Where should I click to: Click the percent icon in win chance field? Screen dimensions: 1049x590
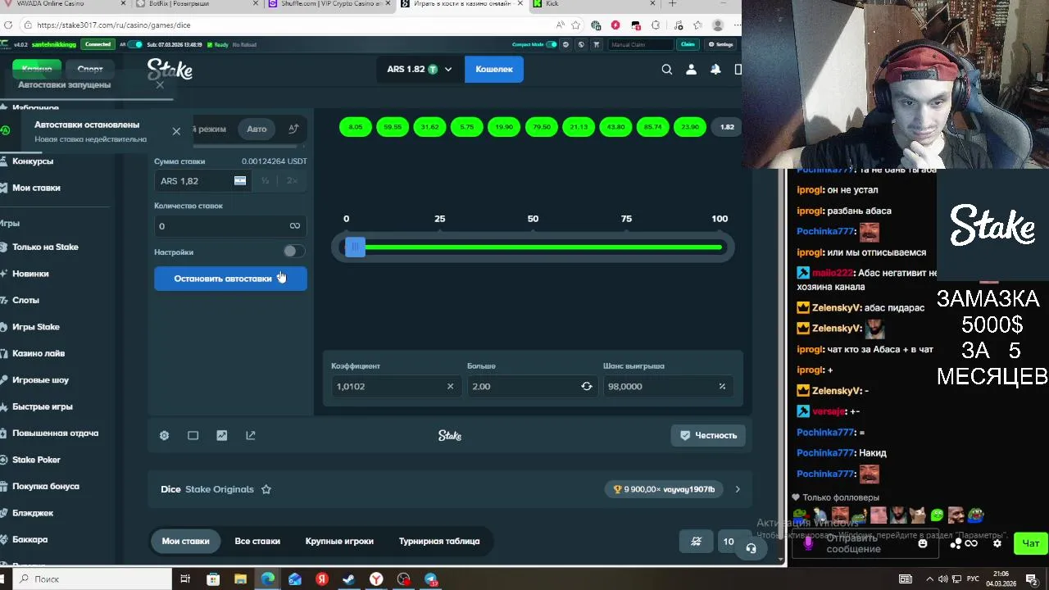[x=722, y=386]
